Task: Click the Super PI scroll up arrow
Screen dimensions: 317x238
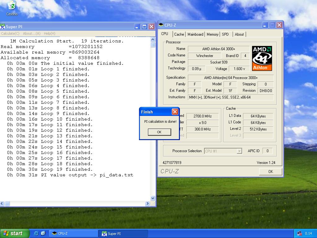Action: pos(153,39)
